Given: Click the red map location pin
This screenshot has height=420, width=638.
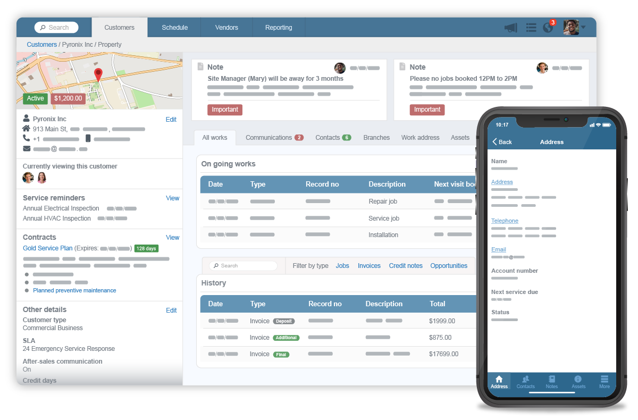Looking at the screenshot, I should (98, 74).
